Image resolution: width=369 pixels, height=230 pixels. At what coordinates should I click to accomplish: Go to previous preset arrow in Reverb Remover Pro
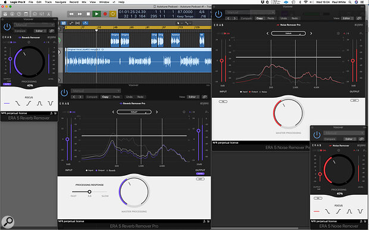113,112
